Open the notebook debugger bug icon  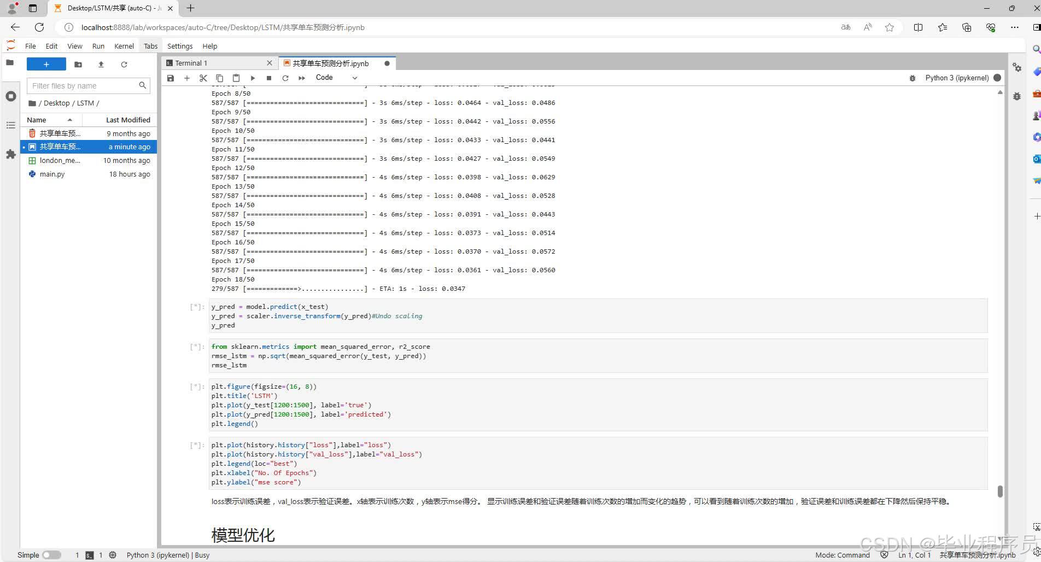913,78
